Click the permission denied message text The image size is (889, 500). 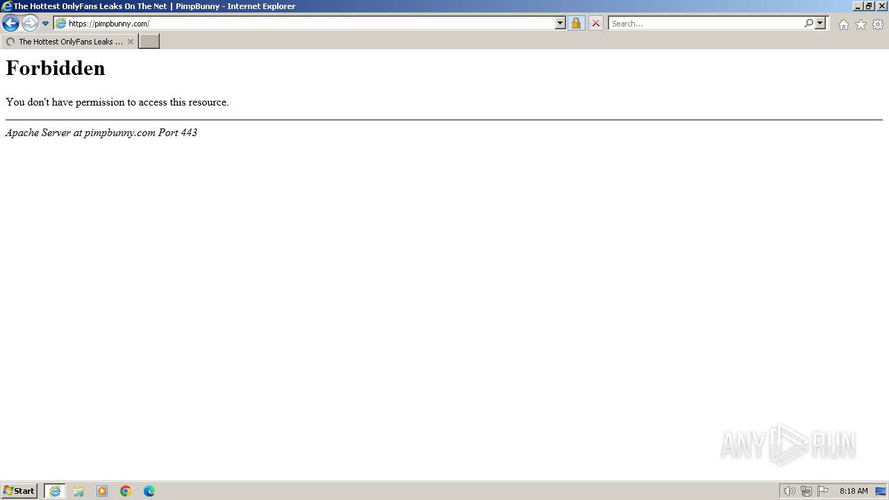(x=117, y=102)
